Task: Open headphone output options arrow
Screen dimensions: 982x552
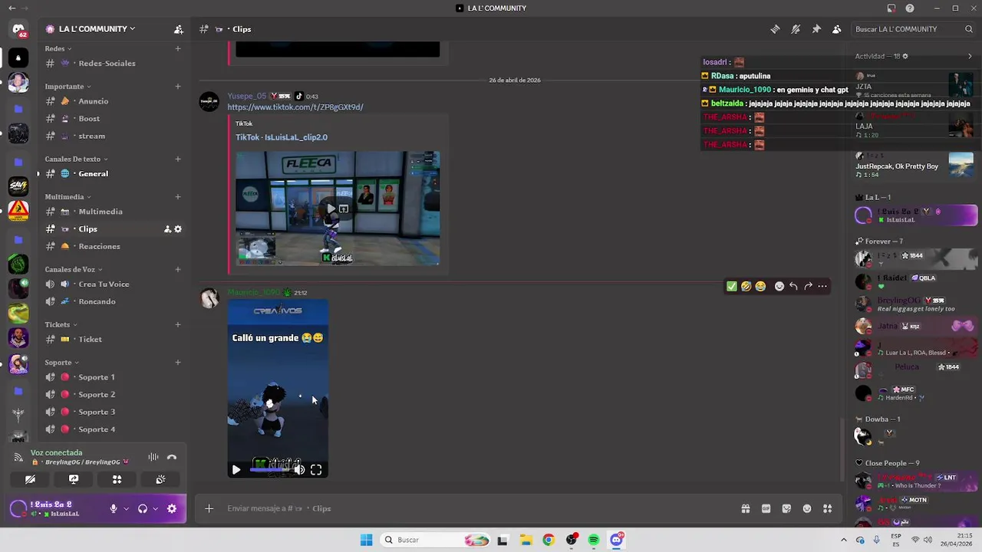Action: click(x=155, y=508)
